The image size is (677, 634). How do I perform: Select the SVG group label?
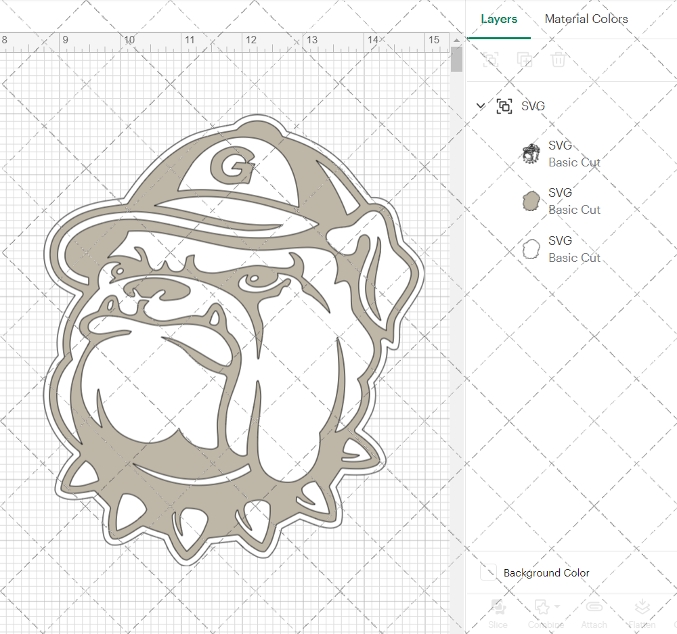[533, 106]
